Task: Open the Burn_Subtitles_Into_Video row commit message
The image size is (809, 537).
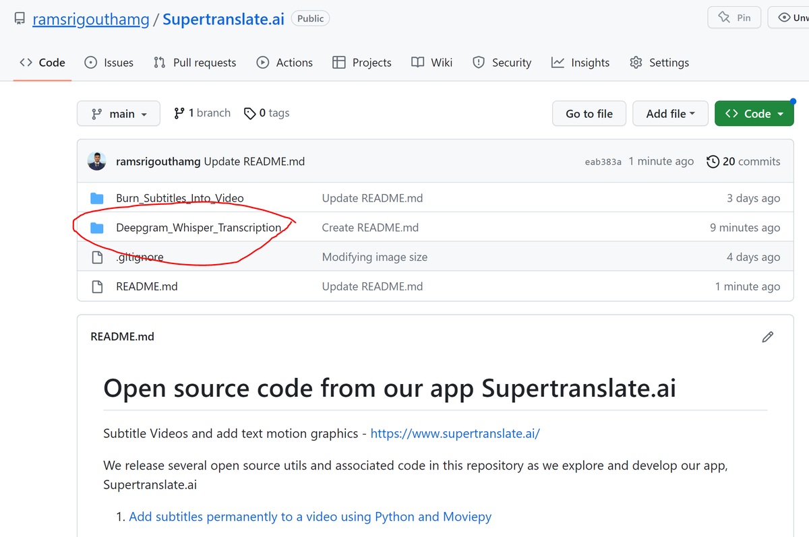Action: (x=372, y=198)
